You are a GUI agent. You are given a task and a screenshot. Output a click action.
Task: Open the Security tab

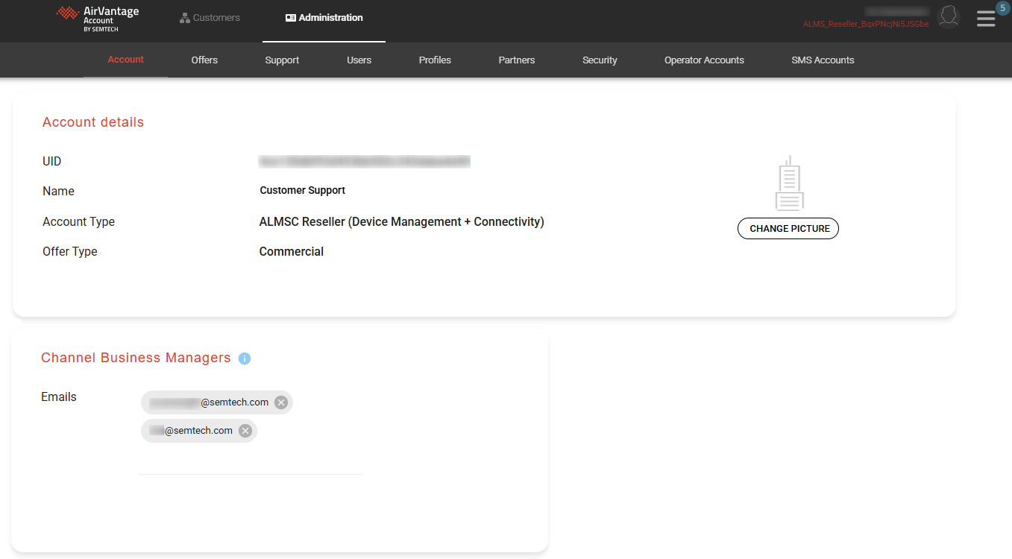click(x=600, y=60)
